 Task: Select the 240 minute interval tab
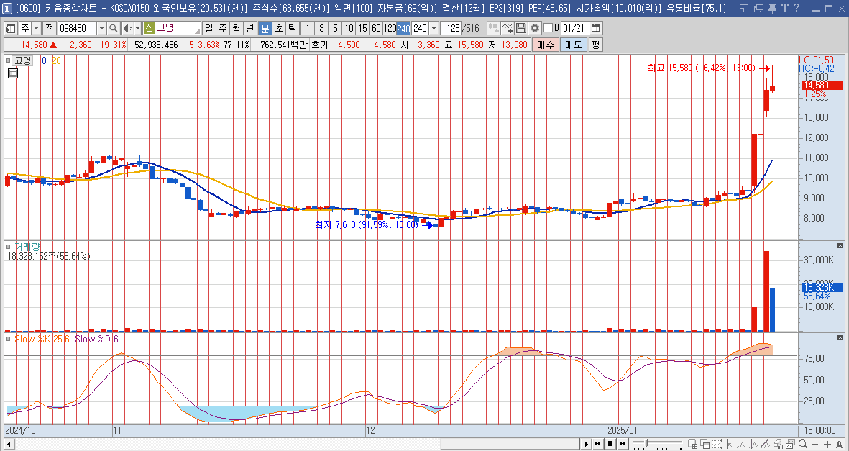click(x=403, y=28)
